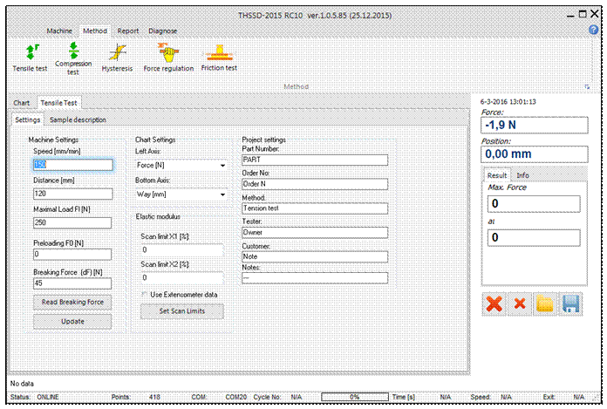This screenshot has width=607, height=409.
Task: Toggle Use Extensometer data checkbox
Action: (x=145, y=295)
